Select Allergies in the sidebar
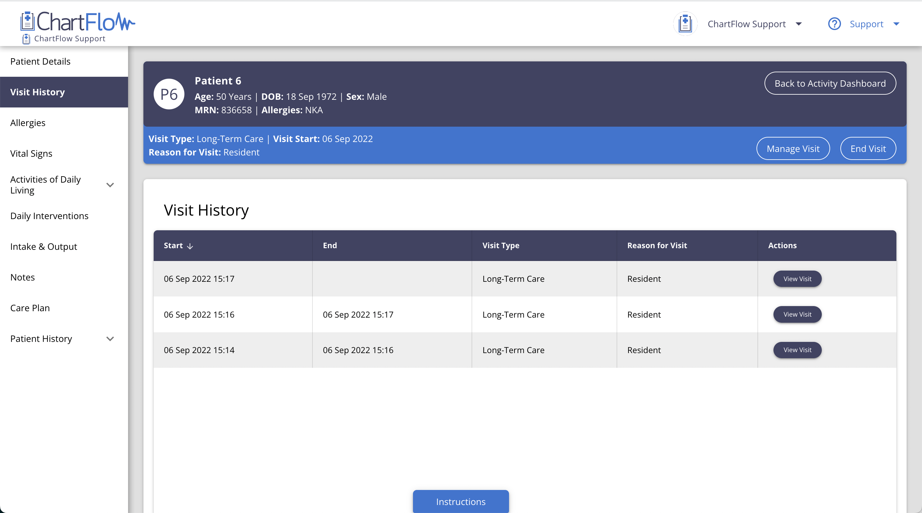 [x=28, y=122]
